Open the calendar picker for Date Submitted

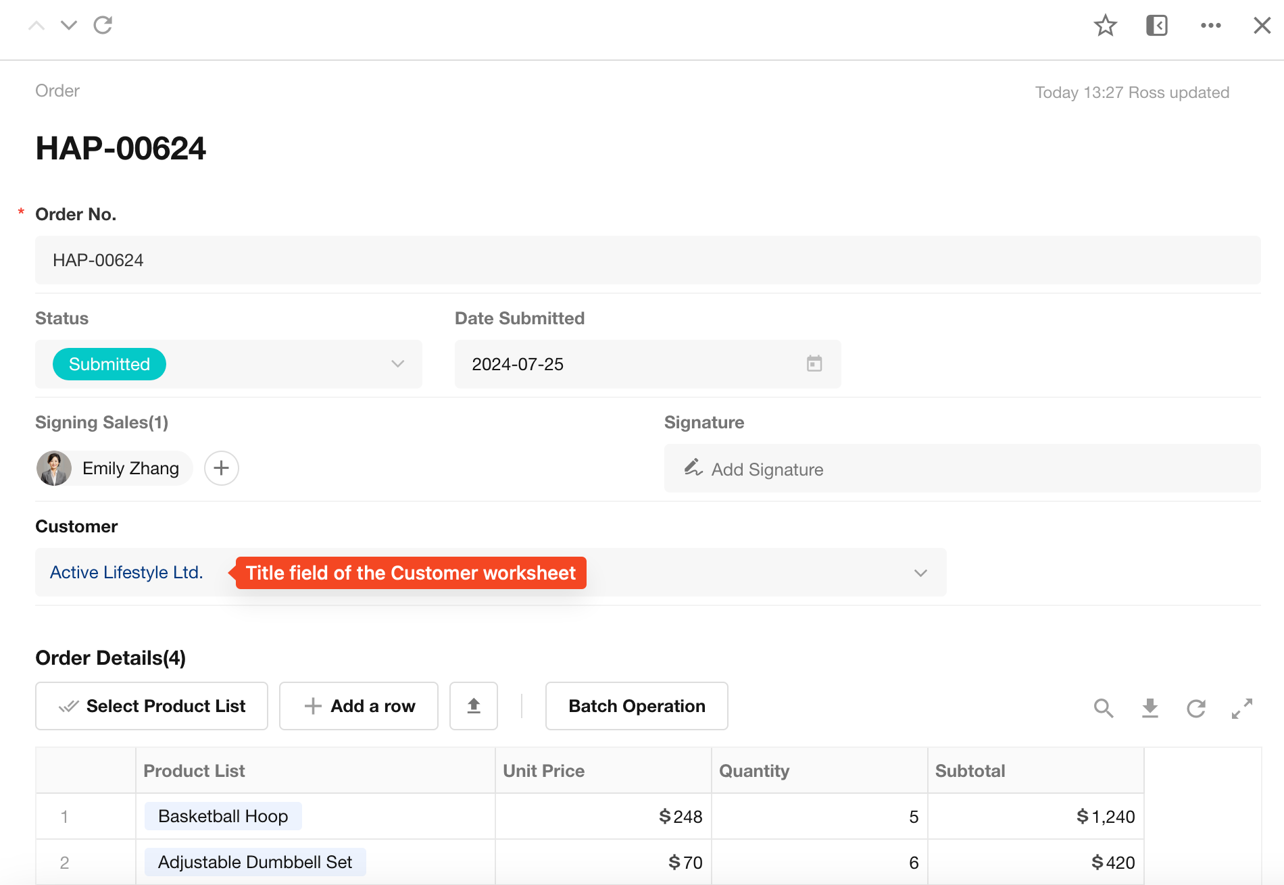click(x=814, y=363)
